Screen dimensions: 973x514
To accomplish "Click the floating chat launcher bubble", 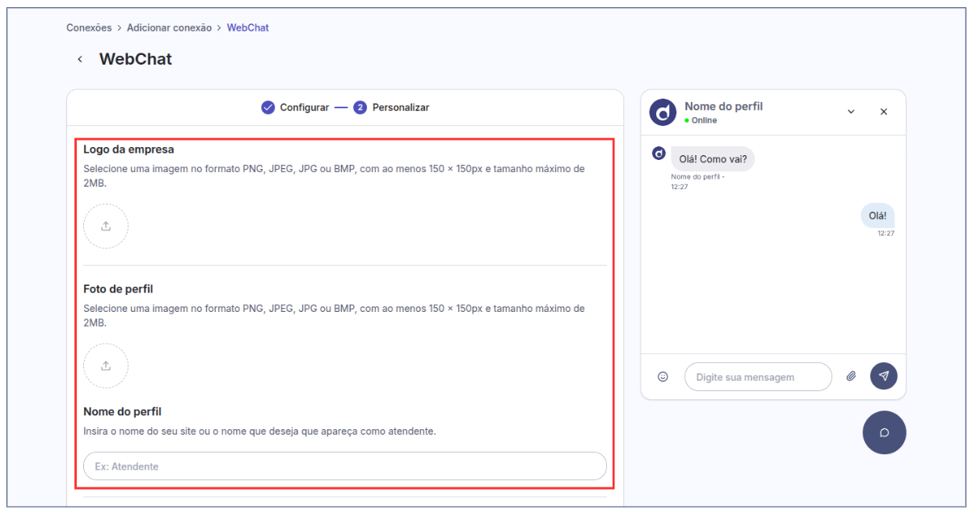I will point(884,432).
